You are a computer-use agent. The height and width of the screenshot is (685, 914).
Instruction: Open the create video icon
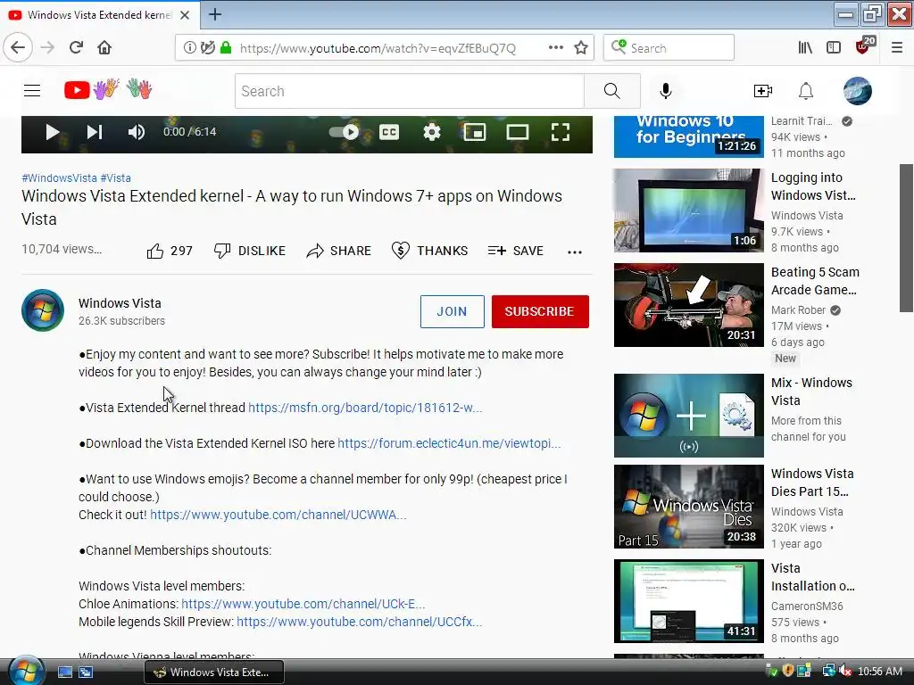click(763, 91)
